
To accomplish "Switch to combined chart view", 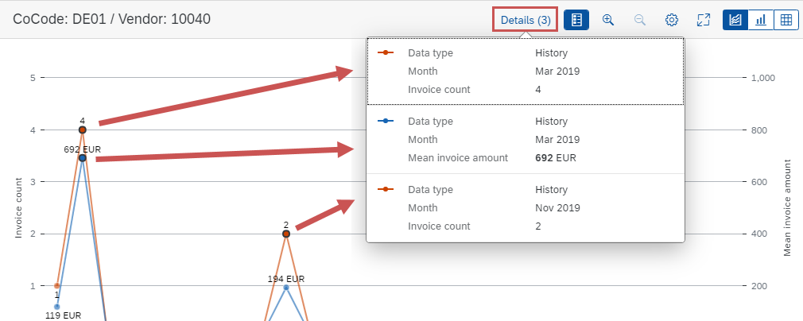I will pyautogui.click(x=735, y=20).
